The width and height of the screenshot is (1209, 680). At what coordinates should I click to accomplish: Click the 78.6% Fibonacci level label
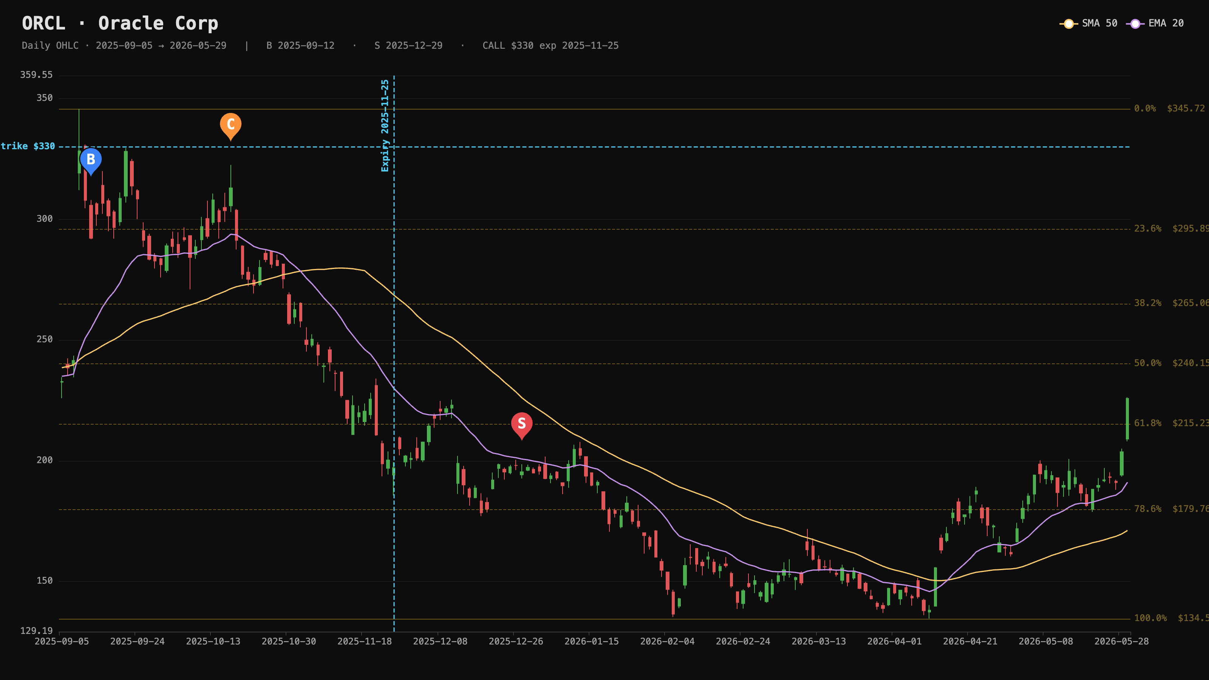tap(1148, 509)
